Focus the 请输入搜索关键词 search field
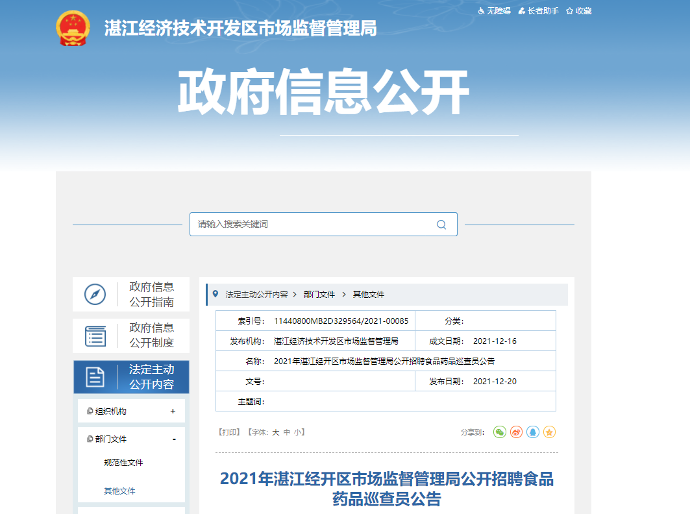690x514 pixels. [312, 225]
